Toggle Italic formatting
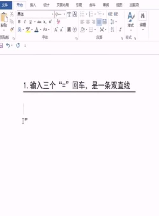 25,22
